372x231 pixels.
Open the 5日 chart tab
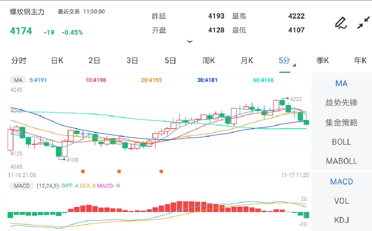click(170, 61)
